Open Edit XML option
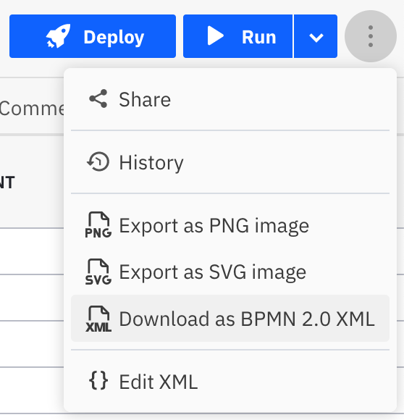 click(230, 382)
